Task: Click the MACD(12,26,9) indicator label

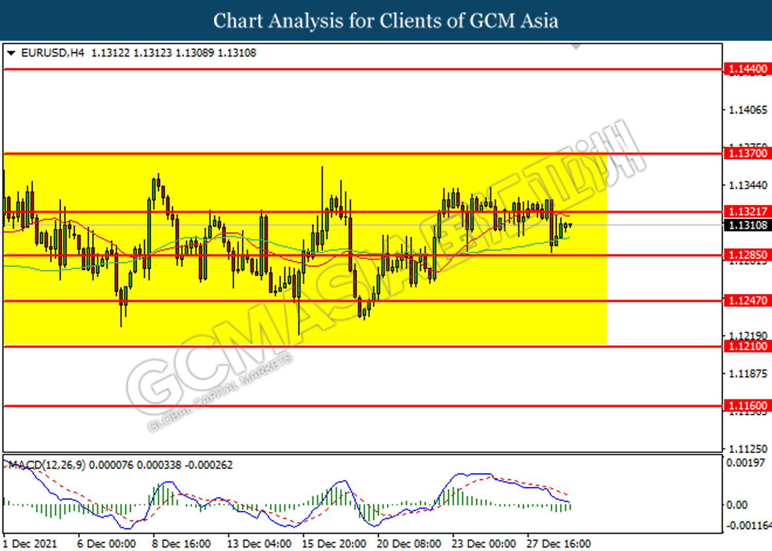Action: tap(47, 465)
